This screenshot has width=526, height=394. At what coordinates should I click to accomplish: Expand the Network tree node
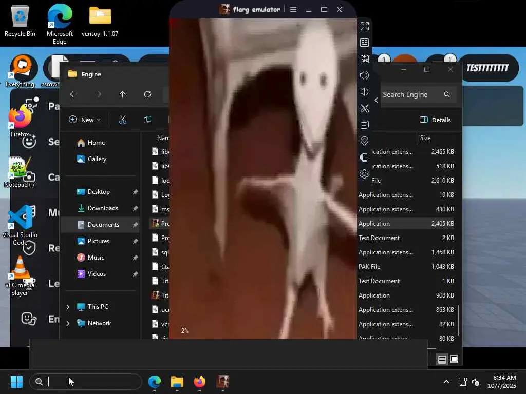[x=68, y=323]
